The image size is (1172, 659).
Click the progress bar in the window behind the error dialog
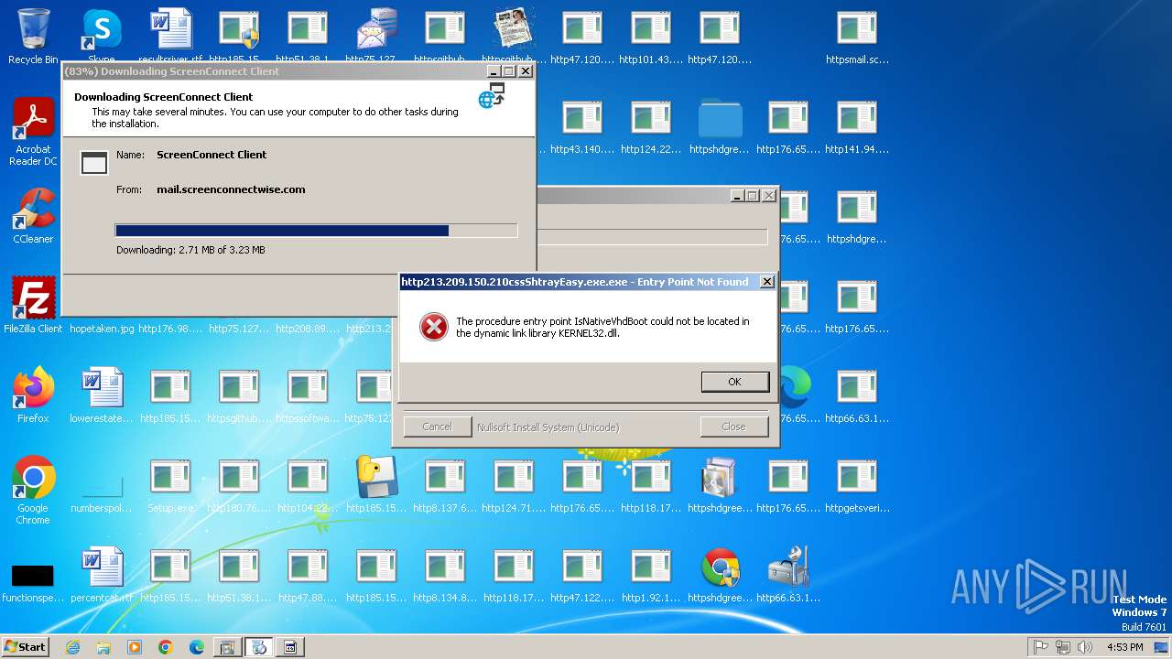(x=652, y=236)
